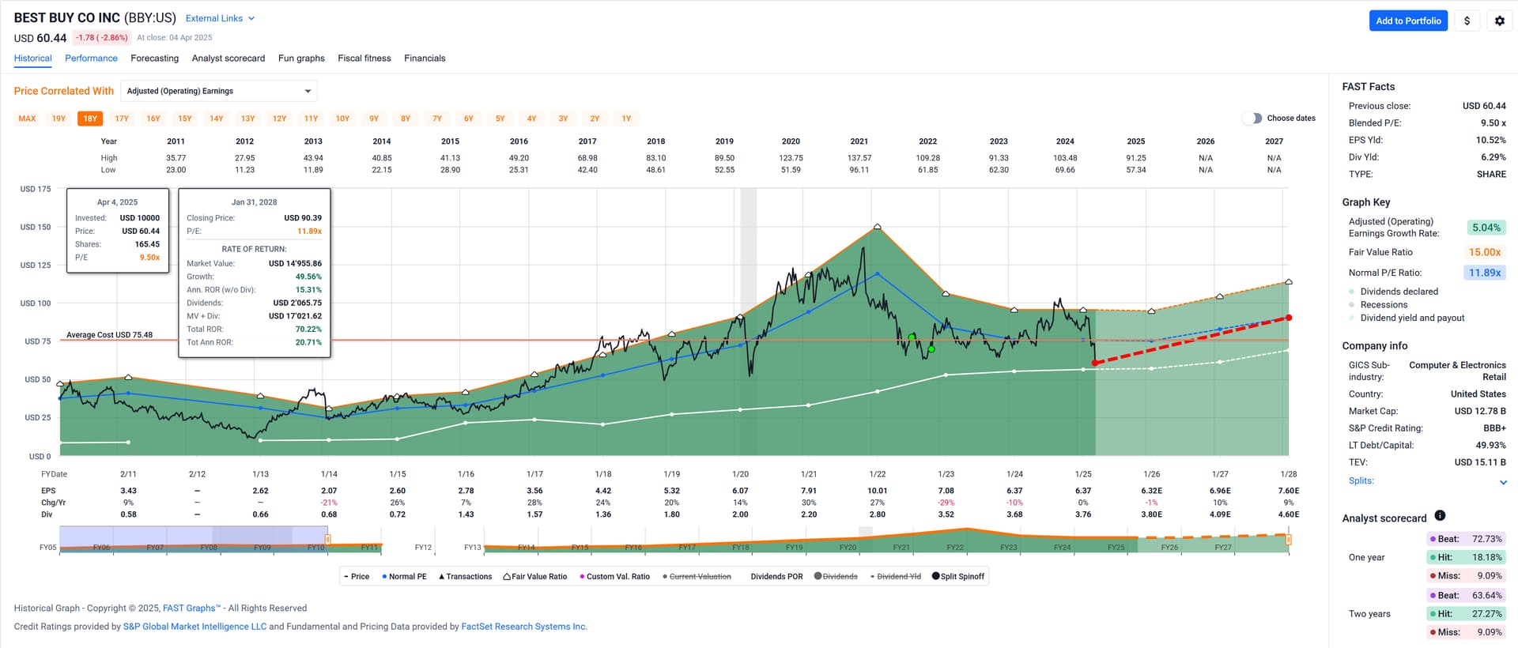Click the Dividends POR legend label
This screenshot has width=1518, height=648.
pos(776,577)
